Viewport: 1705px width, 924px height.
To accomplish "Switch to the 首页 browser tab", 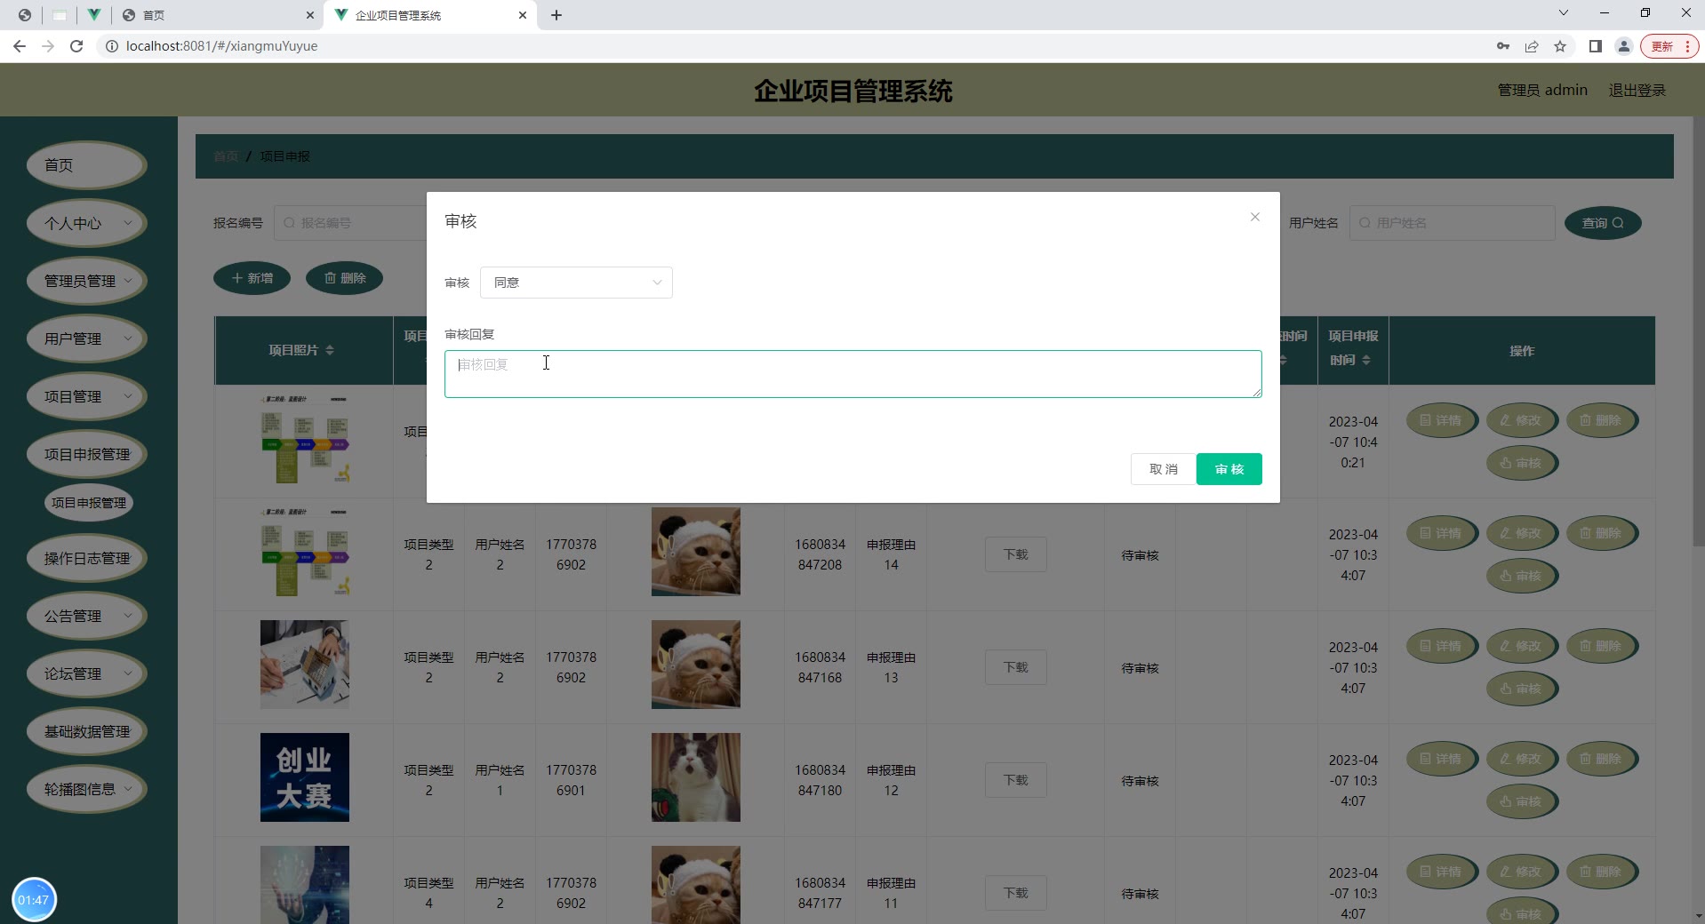I will (x=218, y=15).
